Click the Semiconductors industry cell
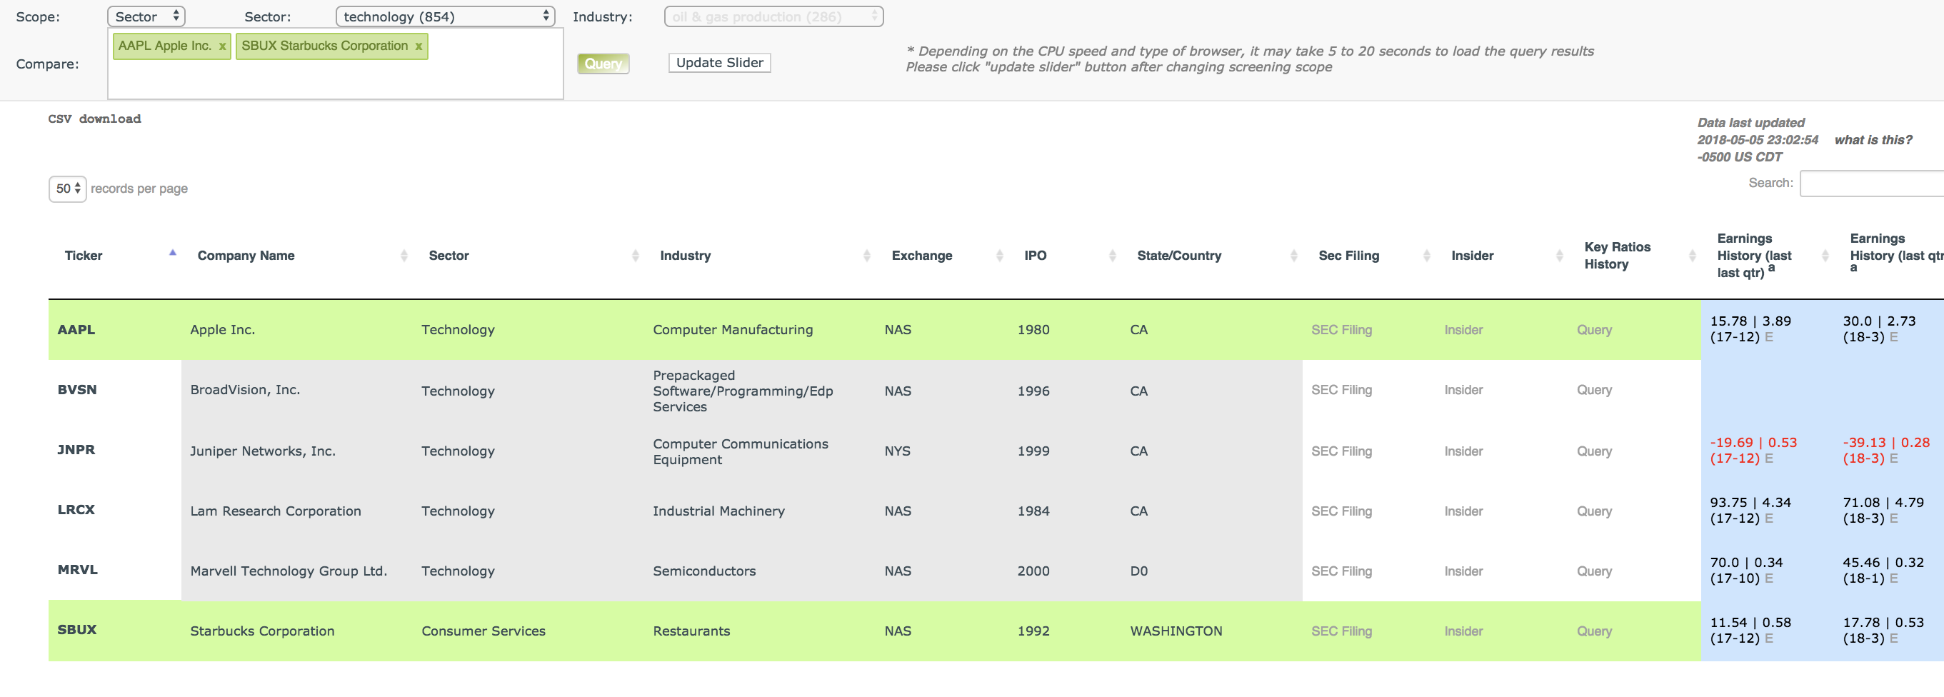 (x=704, y=572)
